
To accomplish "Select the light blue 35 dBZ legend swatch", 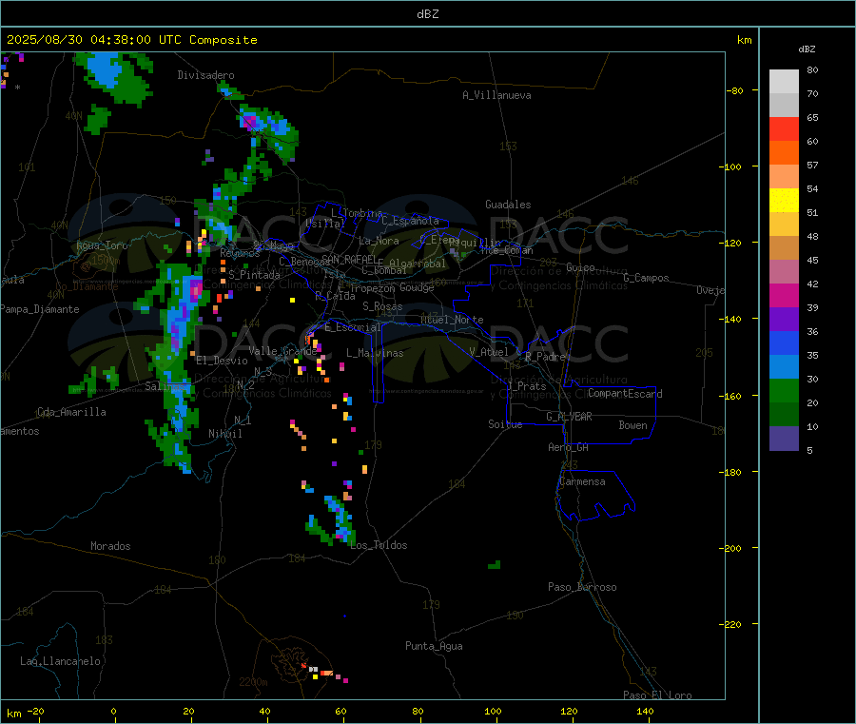I will [x=784, y=367].
